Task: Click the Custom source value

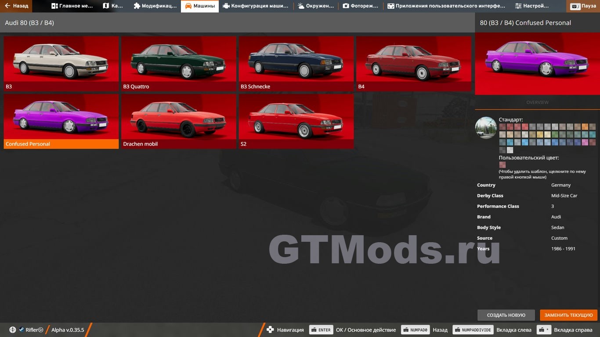Action: tap(559, 238)
